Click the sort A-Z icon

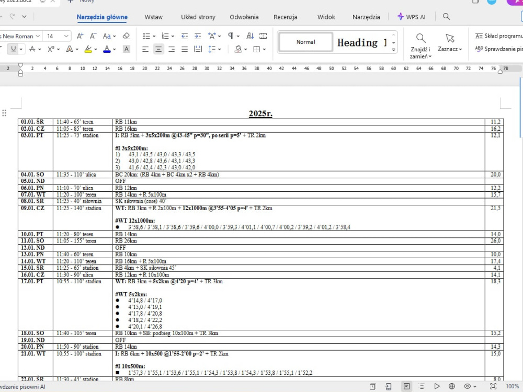(250, 36)
